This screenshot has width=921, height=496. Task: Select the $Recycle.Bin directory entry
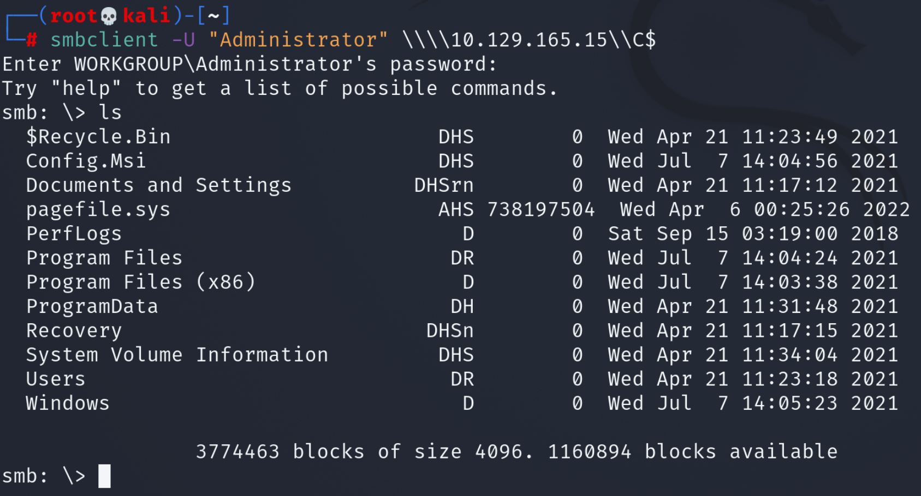pyautogui.click(x=98, y=137)
